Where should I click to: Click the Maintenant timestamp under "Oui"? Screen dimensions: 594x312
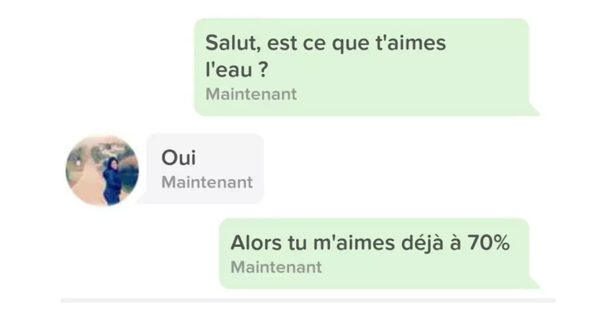pyautogui.click(x=207, y=182)
